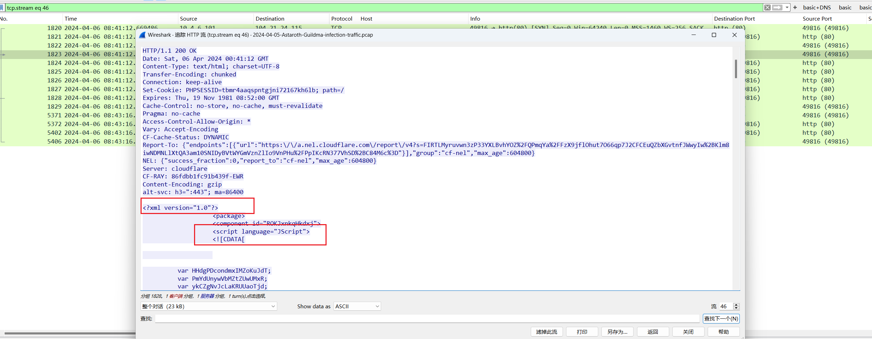872x339 pixels.
Task: Increase stream number with the up stepper
Action: pyautogui.click(x=736, y=304)
